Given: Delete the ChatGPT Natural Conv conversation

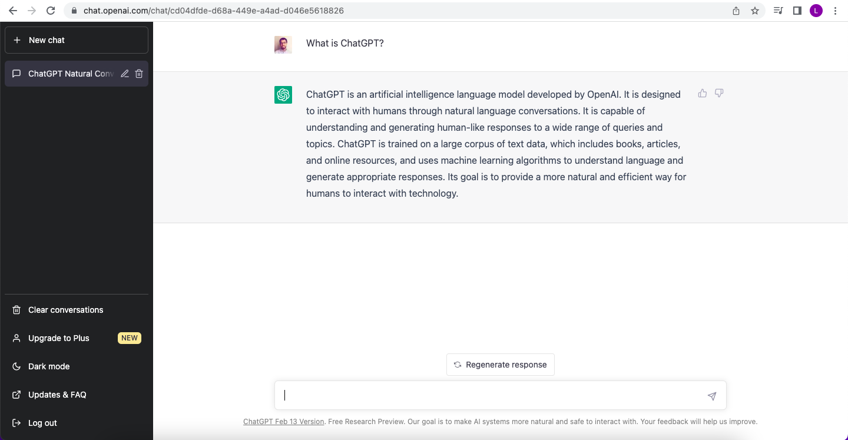Looking at the screenshot, I should [x=139, y=73].
